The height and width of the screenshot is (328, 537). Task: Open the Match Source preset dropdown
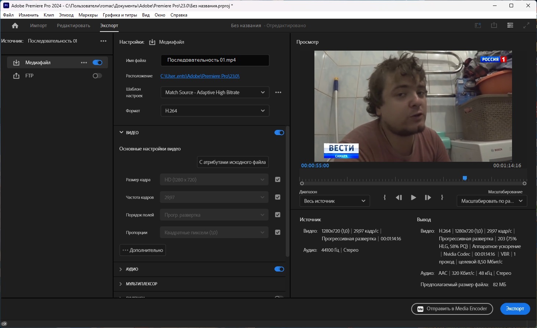tap(215, 92)
